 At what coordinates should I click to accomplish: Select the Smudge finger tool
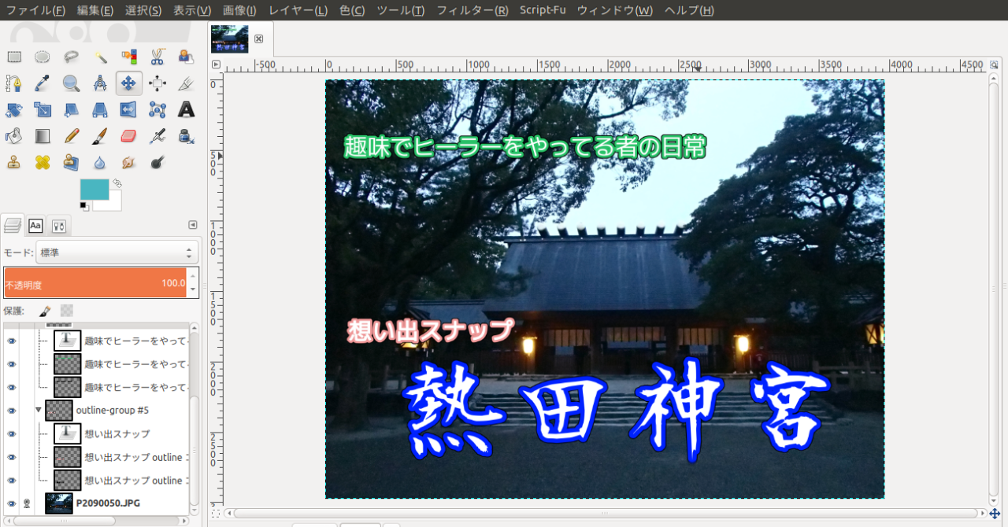(129, 163)
